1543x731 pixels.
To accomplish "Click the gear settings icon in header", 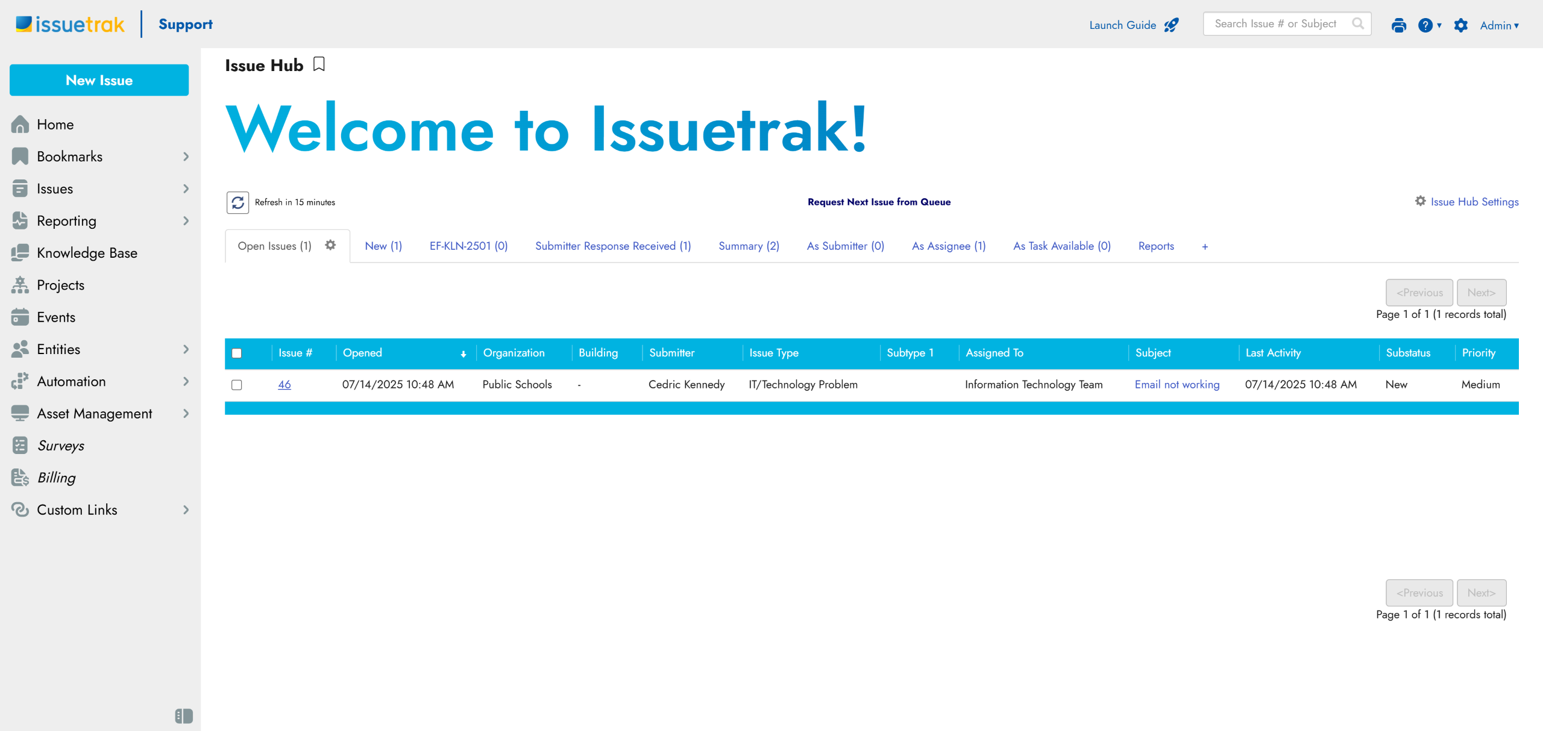I will click(1460, 25).
